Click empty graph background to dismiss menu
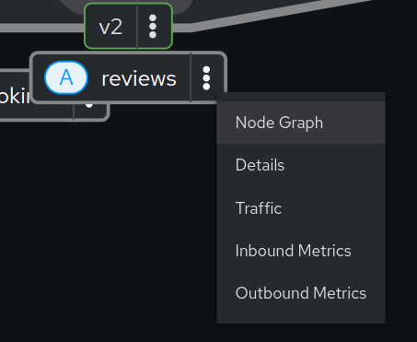Screen dimensions: 417x342 [x=108, y=230]
